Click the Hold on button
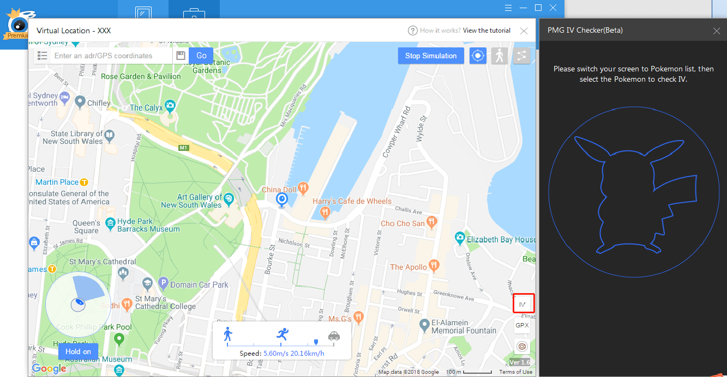 click(x=78, y=351)
